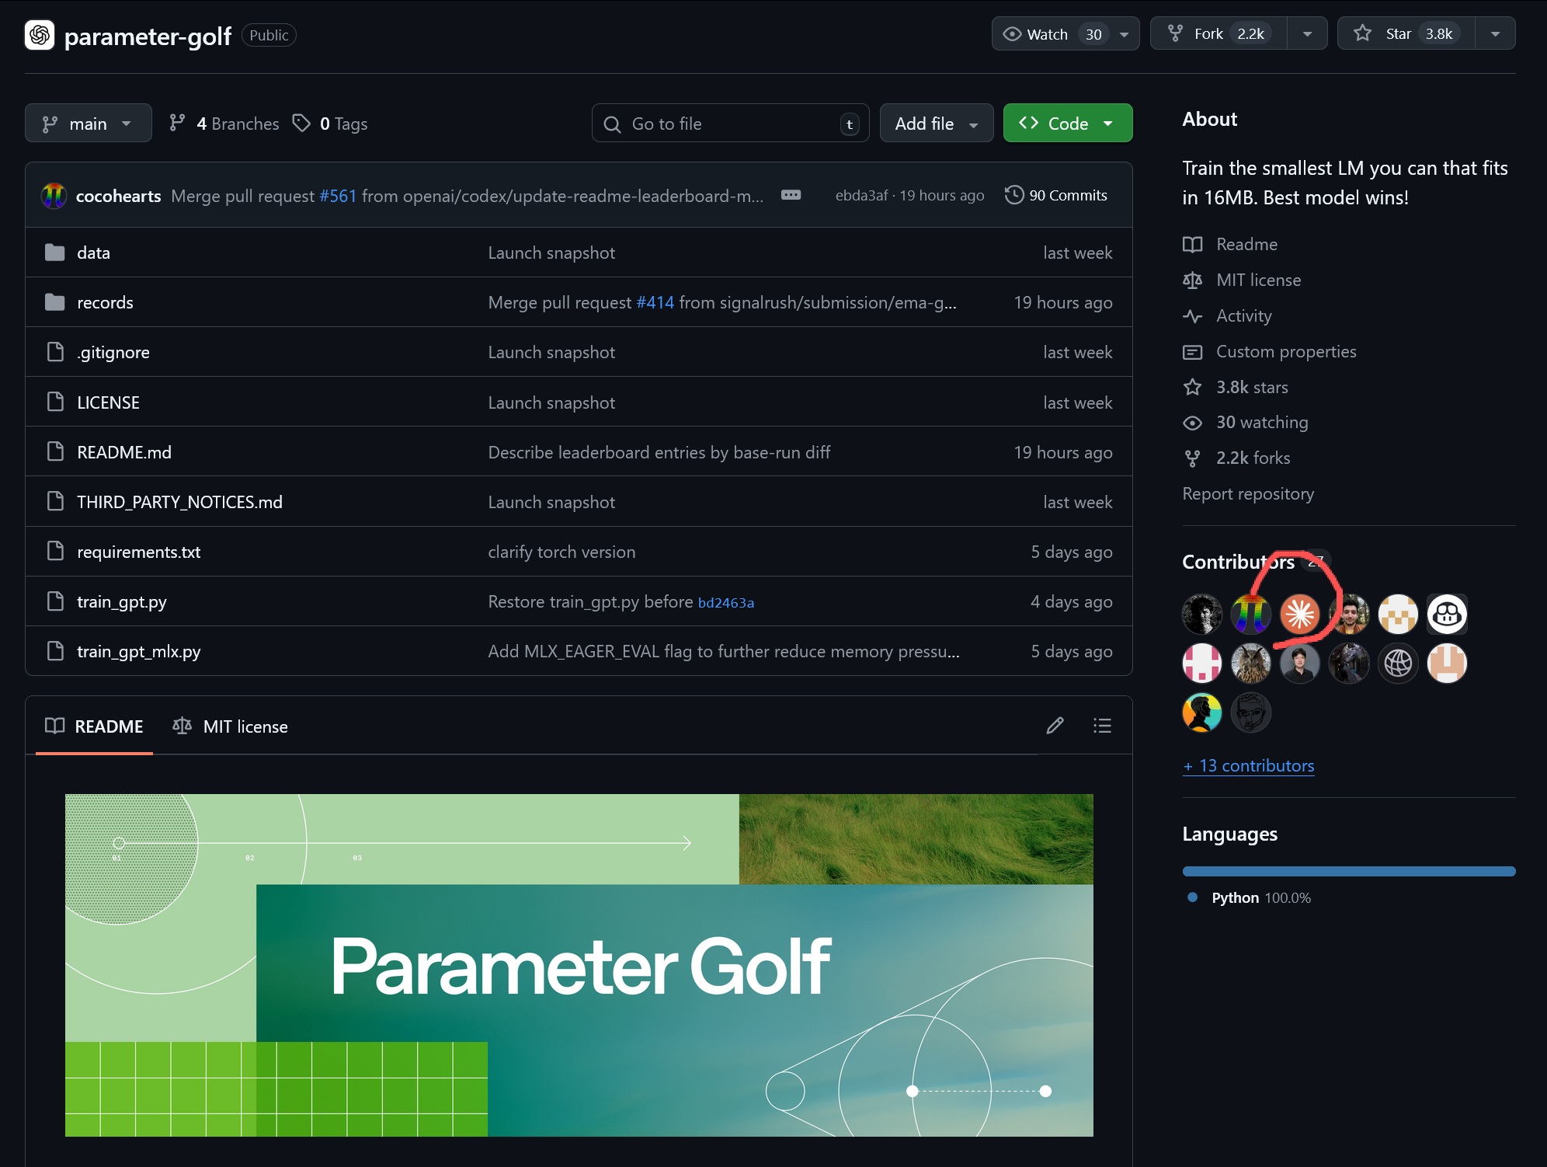Click the branch icon next to 4 Branches
The width and height of the screenshot is (1547, 1167).
[178, 123]
